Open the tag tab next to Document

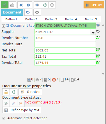point(28,12)
